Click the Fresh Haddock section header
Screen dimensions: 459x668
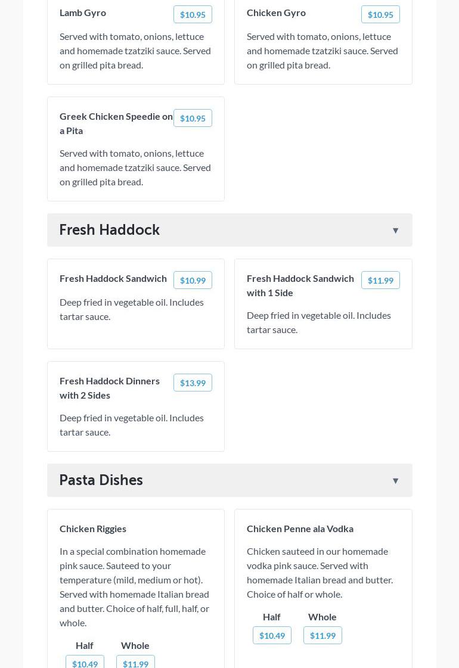[x=110, y=230]
